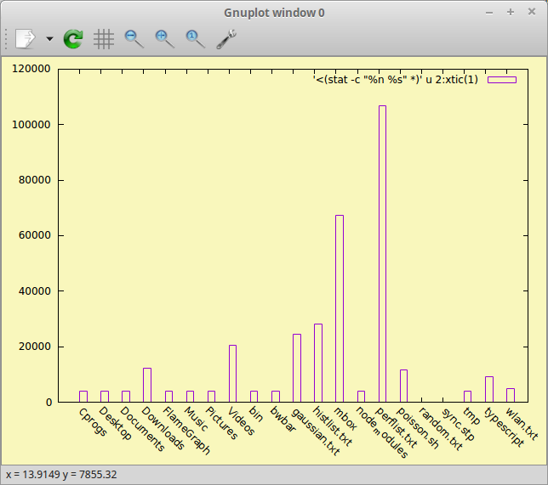The width and height of the screenshot is (548, 485).
Task: Open configuration with the wrench icon
Action: 226,38
